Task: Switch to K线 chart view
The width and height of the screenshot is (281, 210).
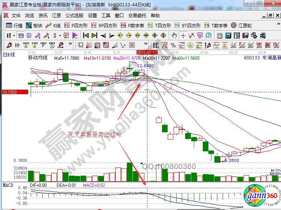Action: 53,26
